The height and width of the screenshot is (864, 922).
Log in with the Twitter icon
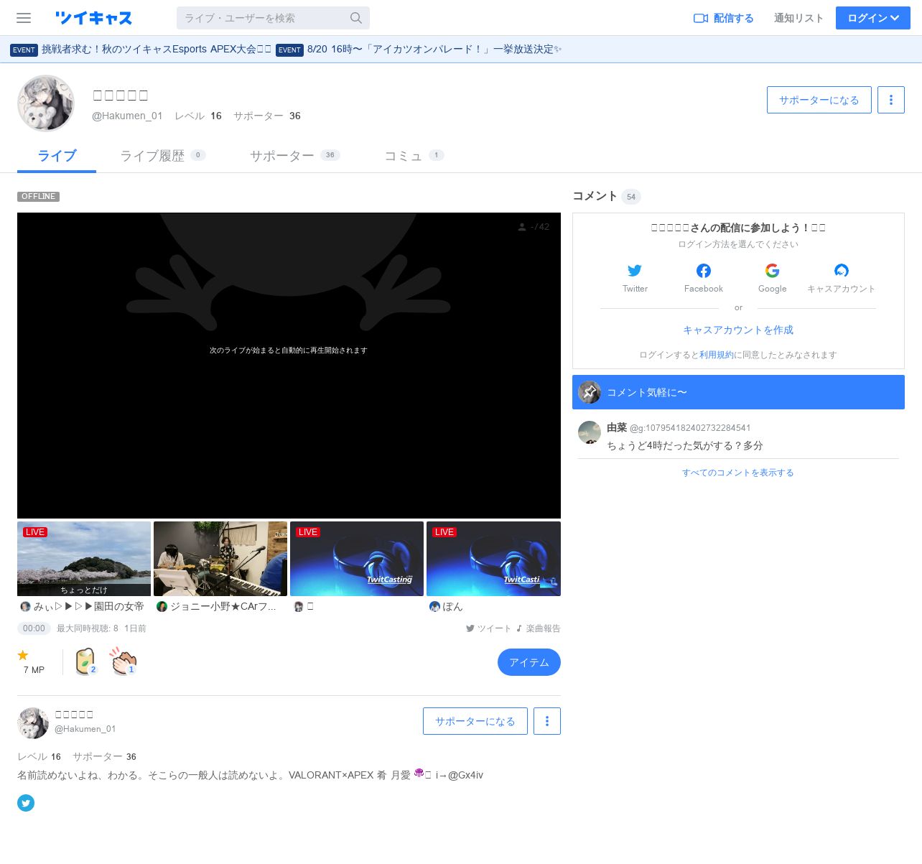[x=635, y=271]
